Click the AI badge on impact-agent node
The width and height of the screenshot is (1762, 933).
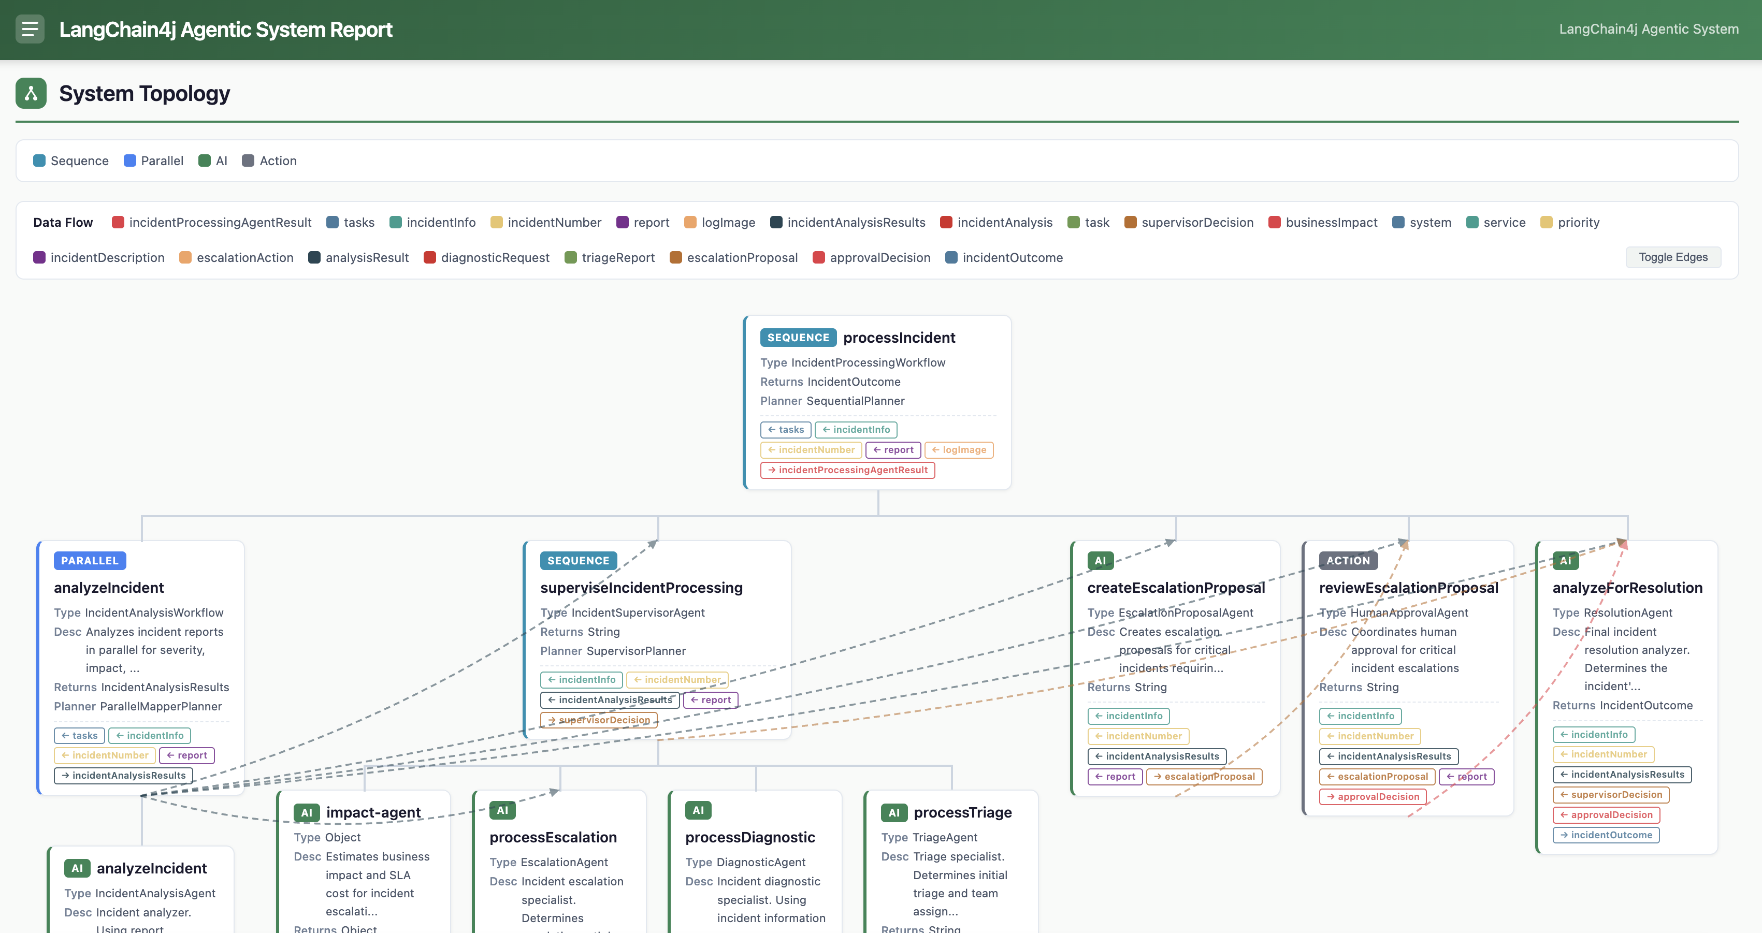point(307,812)
